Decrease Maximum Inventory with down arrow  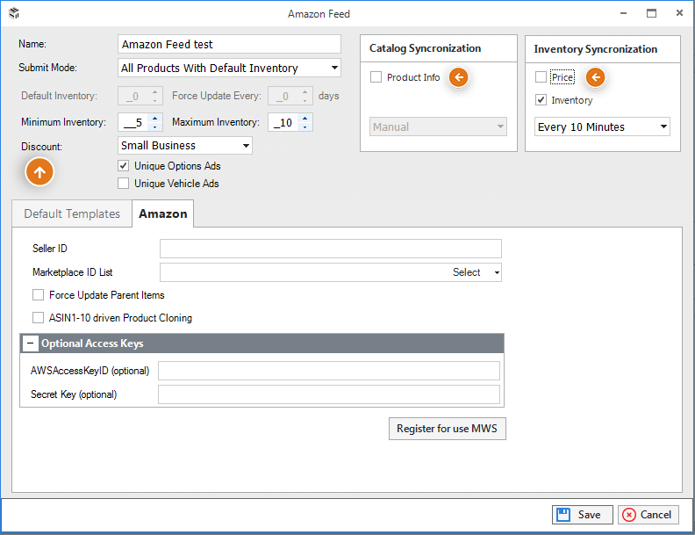(305, 127)
